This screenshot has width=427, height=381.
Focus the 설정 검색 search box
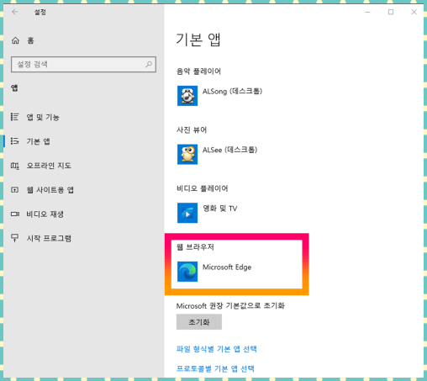tap(83, 65)
